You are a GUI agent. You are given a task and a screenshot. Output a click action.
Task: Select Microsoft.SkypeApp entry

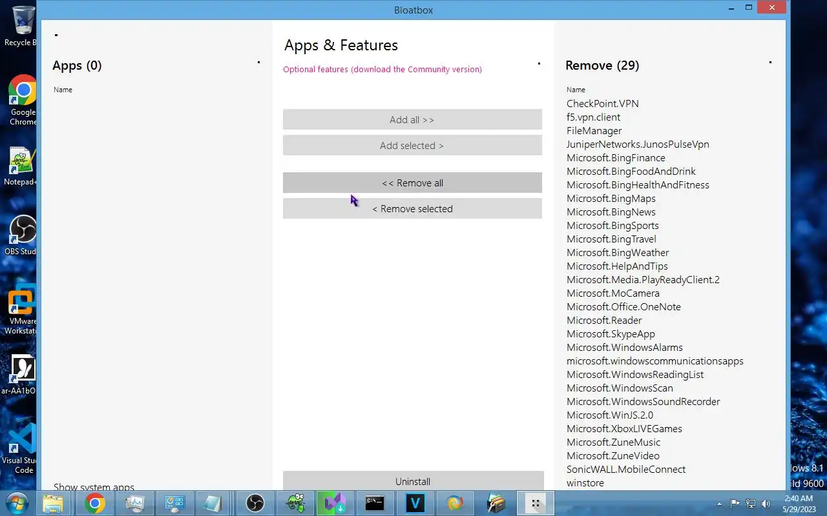coord(611,333)
